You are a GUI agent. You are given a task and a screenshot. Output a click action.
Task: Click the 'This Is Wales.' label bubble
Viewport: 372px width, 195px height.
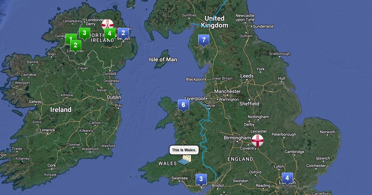pos(184,150)
